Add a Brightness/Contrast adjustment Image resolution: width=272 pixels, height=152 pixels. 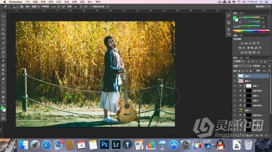pyautogui.click(x=242, y=43)
